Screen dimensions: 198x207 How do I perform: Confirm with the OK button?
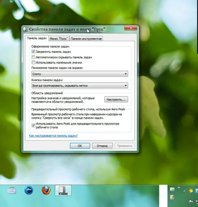(80, 146)
